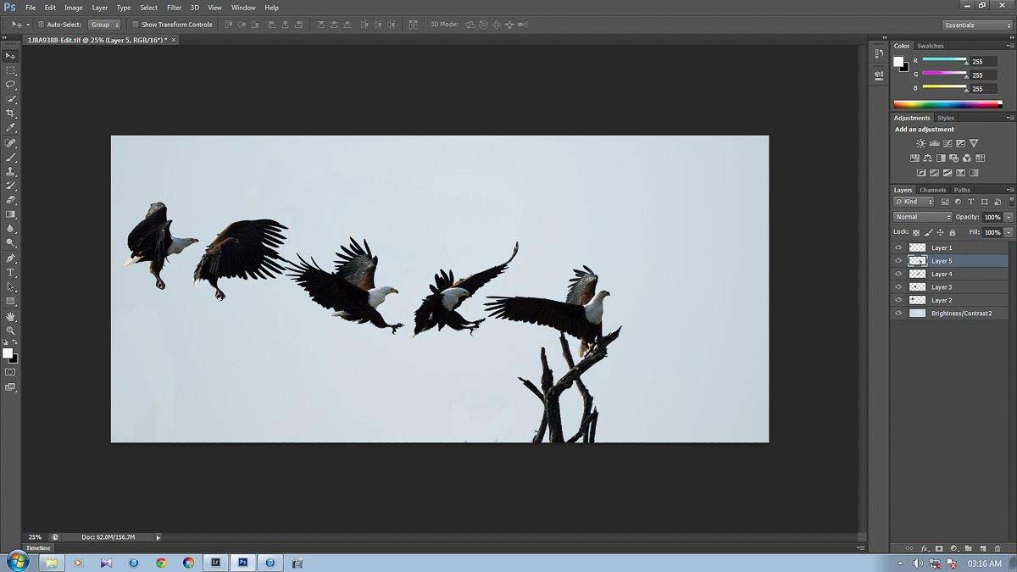This screenshot has width=1017, height=572.
Task: Add a Brightness/Contrast adjustment from Adjustments panel
Action: point(921,143)
